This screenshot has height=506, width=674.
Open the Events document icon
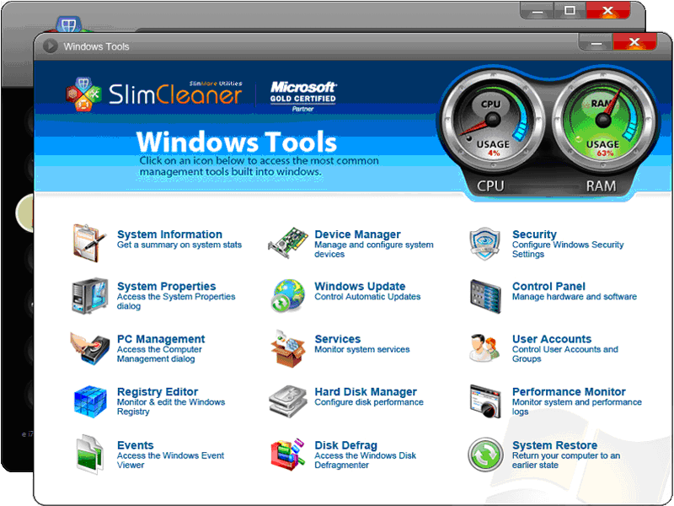pos(90,455)
